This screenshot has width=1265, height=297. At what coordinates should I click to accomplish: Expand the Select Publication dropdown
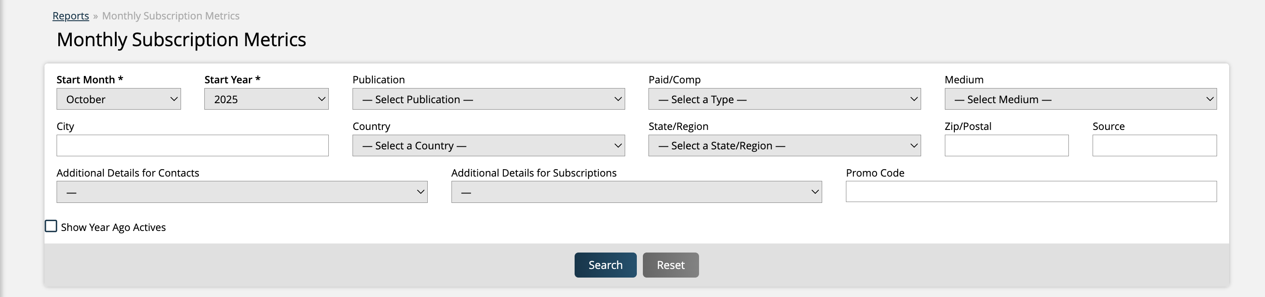(x=488, y=99)
